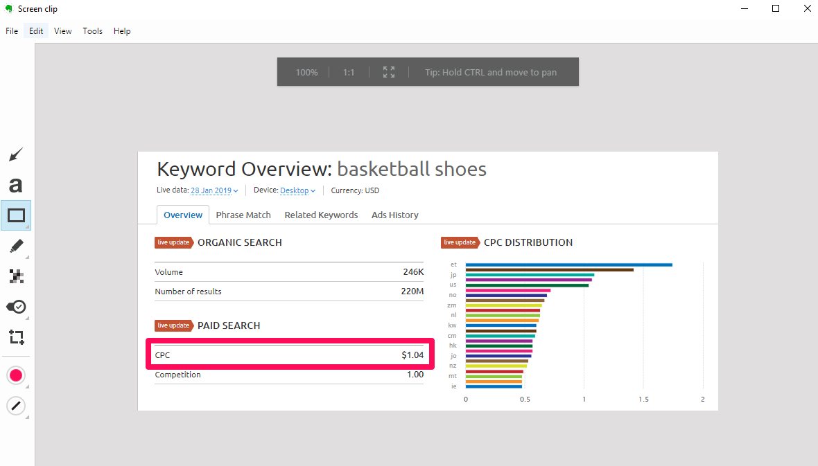Expand the 28 Jan 2019 date dropdown

coord(214,190)
